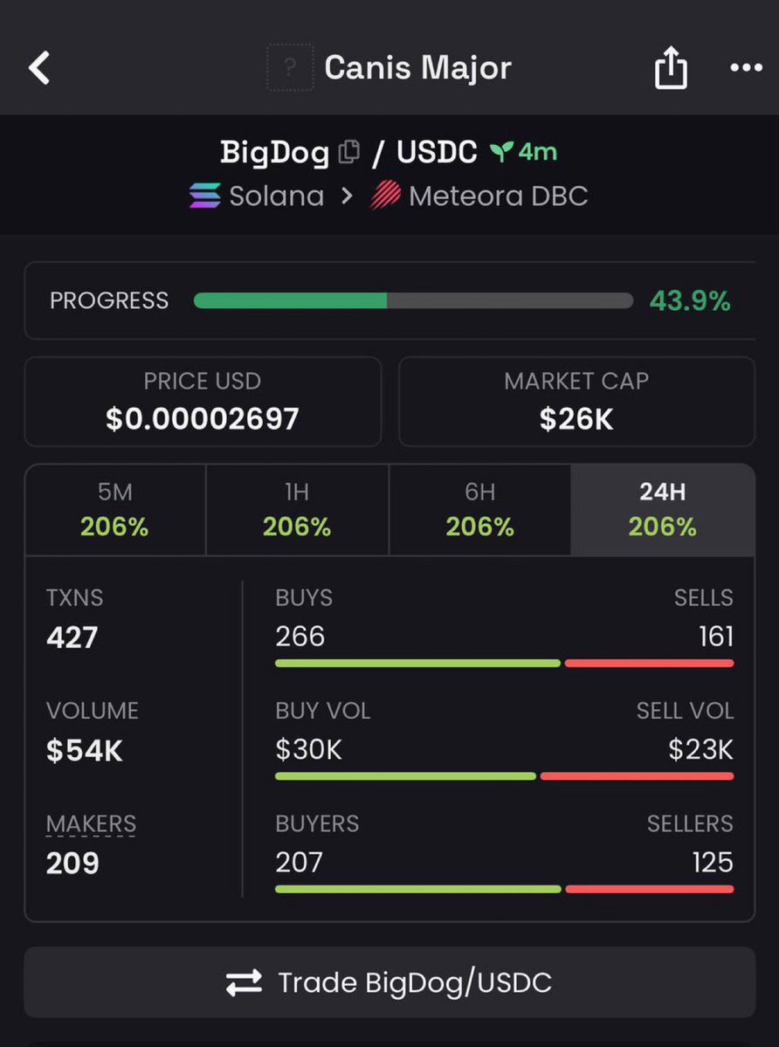Tap the Market Cap box
The height and width of the screenshot is (1047, 779).
(576, 402)
